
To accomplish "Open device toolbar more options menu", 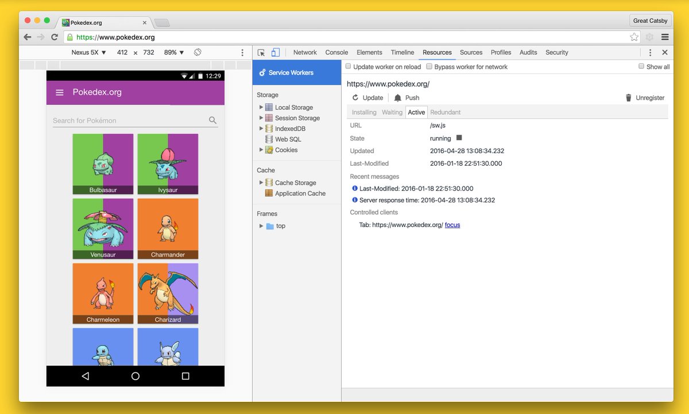I will 242,52.
